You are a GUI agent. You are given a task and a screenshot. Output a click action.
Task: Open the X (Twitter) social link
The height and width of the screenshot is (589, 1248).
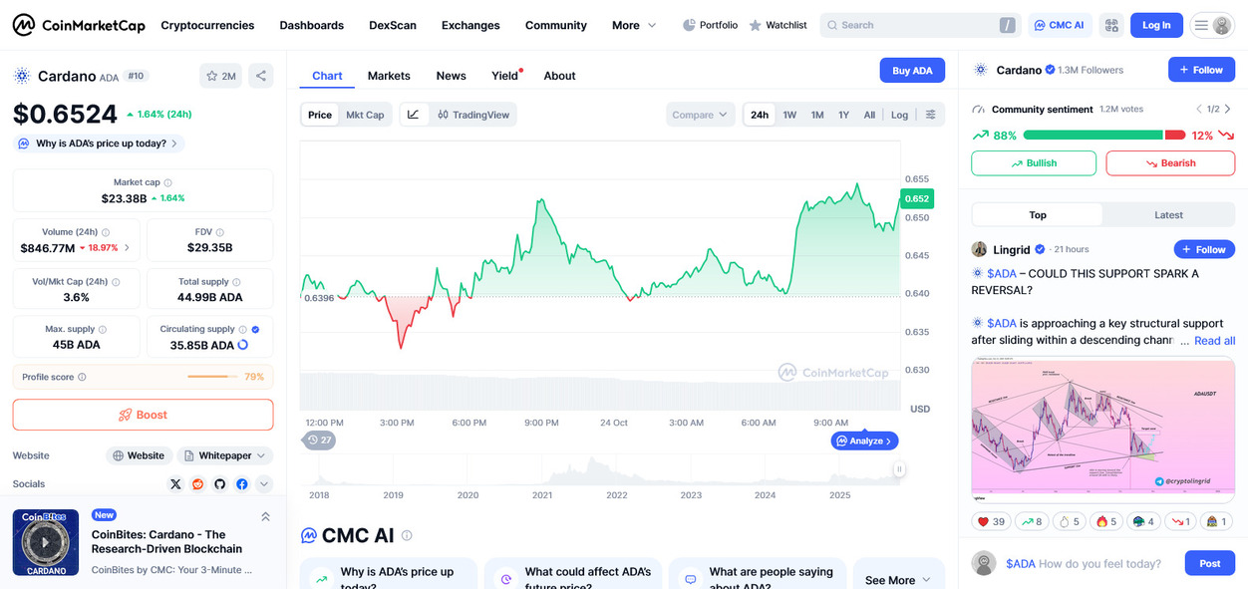point(176,484)
